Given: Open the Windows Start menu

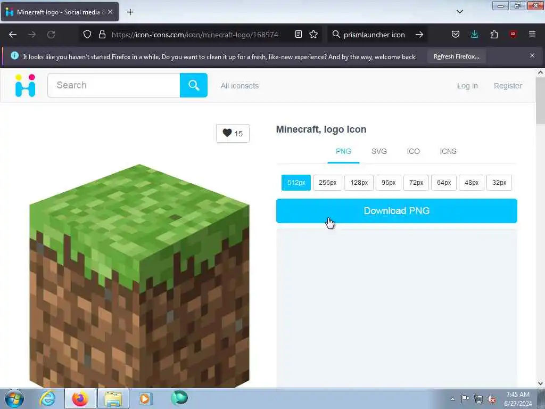Looking at the screenshot, I should (x=14, y=398).
